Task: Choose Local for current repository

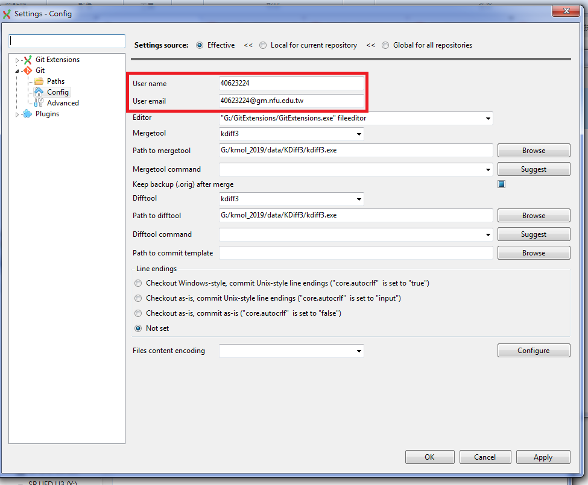Action: pyautogui.click(x=263, y=45)
